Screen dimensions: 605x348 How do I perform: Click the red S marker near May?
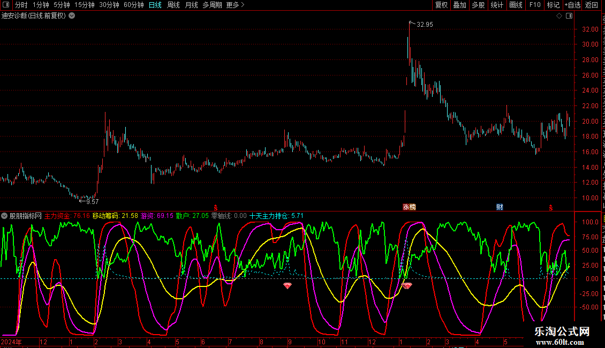pyautogui.click(x=551, y=208)
